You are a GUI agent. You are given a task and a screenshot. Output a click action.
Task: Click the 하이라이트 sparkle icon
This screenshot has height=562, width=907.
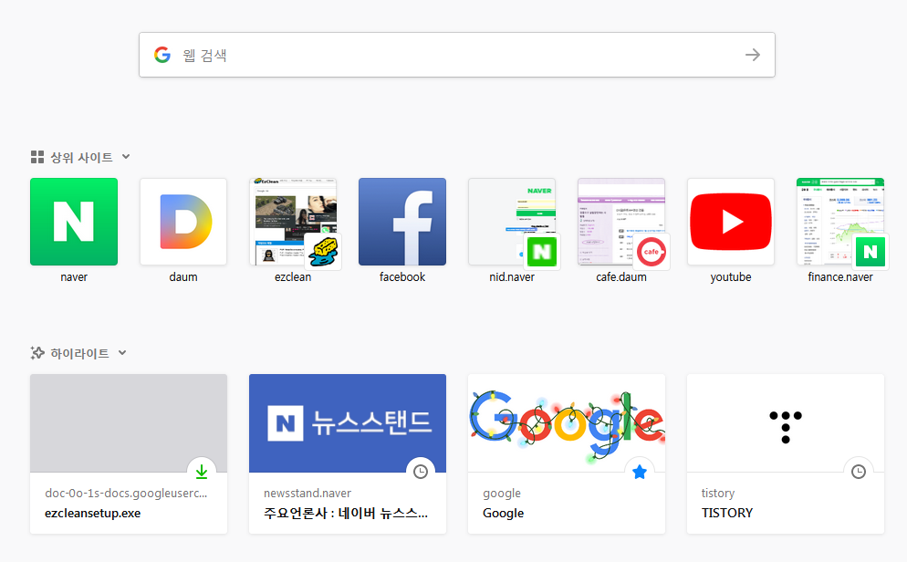(37, 353)
